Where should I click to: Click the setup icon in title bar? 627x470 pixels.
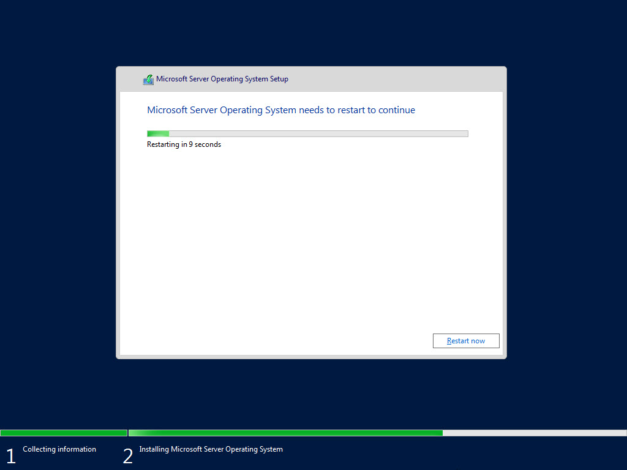coord(148,80)
